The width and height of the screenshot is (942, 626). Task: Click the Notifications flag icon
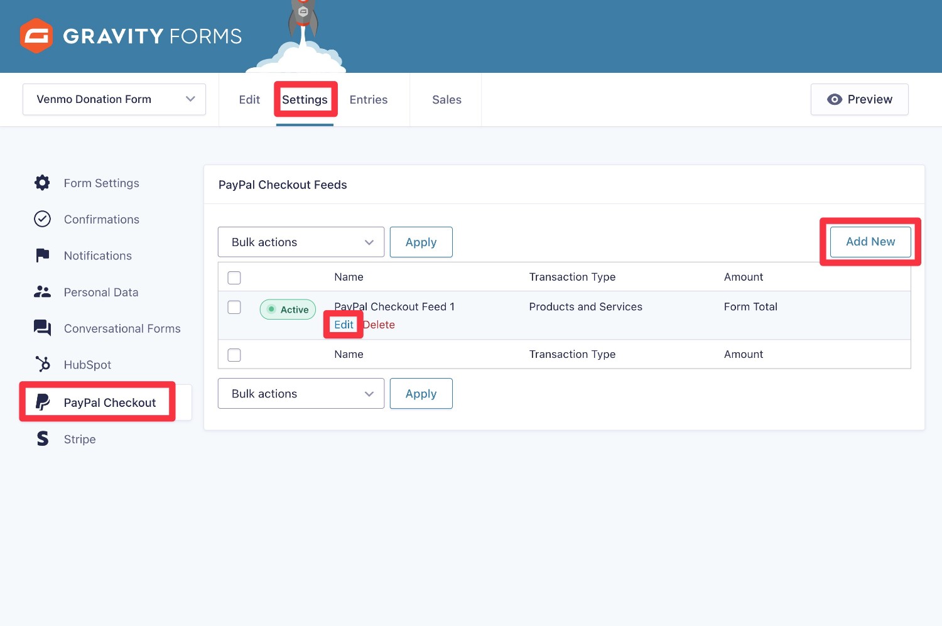pos(42,256)
